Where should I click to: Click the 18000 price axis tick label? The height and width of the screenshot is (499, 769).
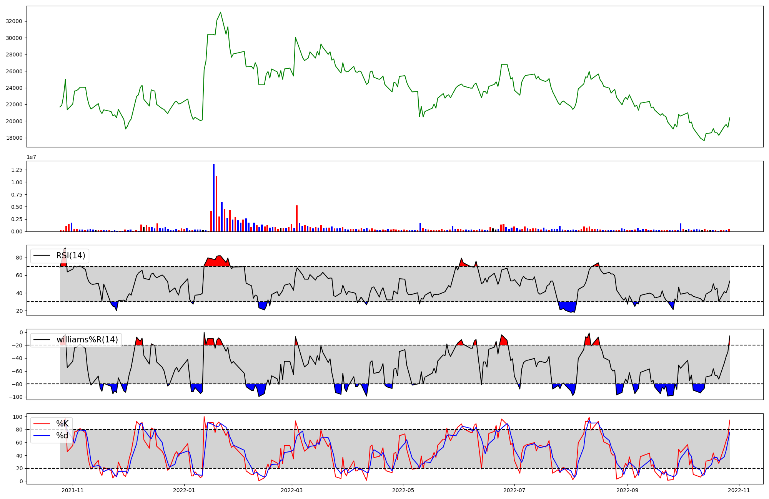[14, 138]
